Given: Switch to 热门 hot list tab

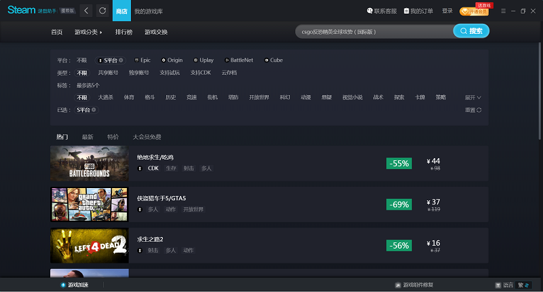Looking at the screenshot, I should tap(62, 137).
